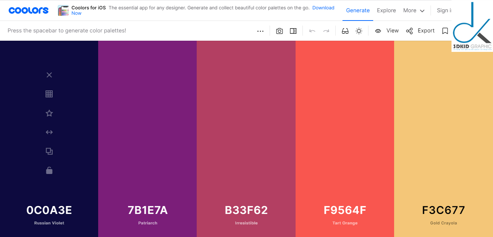Click the drag arrows icon on Russian Violet
The height and width of the screenshot is (237, 493).
[49, 132]
